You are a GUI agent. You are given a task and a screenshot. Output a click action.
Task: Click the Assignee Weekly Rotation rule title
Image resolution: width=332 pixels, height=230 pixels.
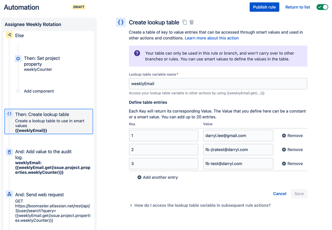point(33,24)
